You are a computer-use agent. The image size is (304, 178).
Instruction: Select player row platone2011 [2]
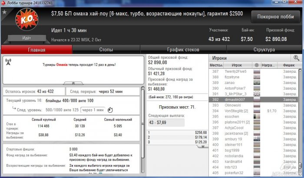point(253,122)
